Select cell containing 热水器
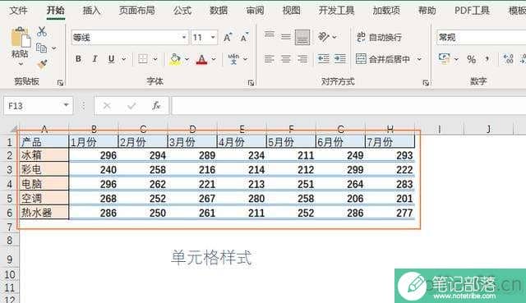Viewport: 526px width, 303px height. tap(44, 213)
